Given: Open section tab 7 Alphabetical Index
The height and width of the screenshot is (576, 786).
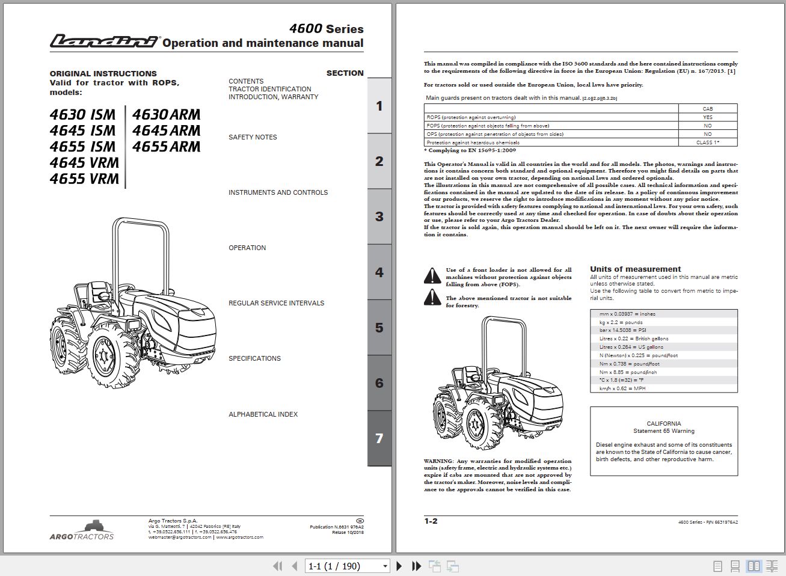Looking at the screenshot, I should [x=379, y=438].
